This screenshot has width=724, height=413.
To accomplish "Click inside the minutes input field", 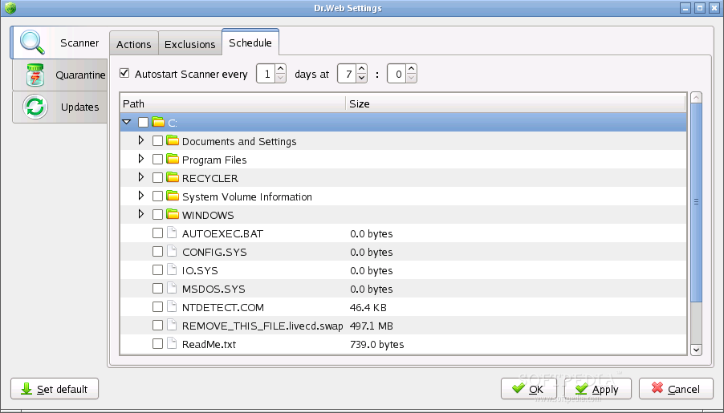I will click(397, 73).
